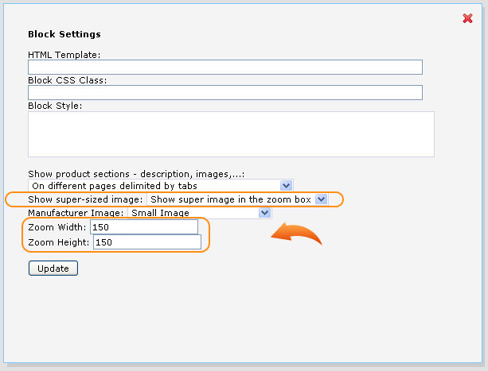Close the Block Settings dialog with red X
This screenshot has width=488, height=371.
(x=467, y=18)
